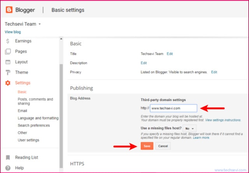Open the Pages menu item
This screenshot has height=173, width=249.
(21, 51)
